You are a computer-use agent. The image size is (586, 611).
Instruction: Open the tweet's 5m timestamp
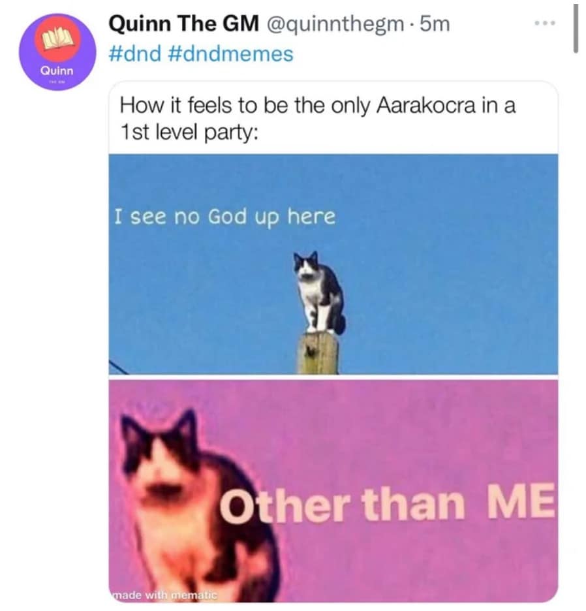(x=435, y=25)
